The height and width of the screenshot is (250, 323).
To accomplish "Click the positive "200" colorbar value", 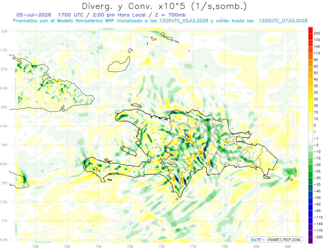I will coord(317,33).
